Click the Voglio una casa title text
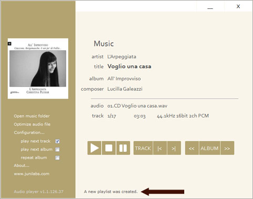The width and height of the screenshot is (253, 199). (x=129, y=67)
